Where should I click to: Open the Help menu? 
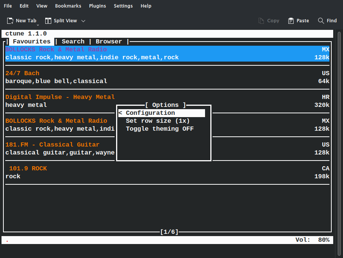[146, 6]
